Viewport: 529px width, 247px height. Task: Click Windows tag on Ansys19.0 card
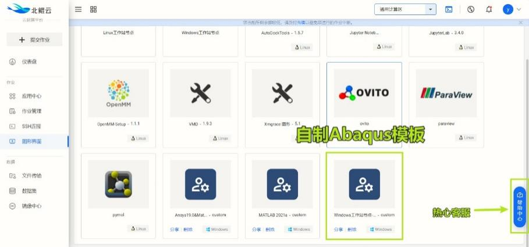click(x=216, y=230)
